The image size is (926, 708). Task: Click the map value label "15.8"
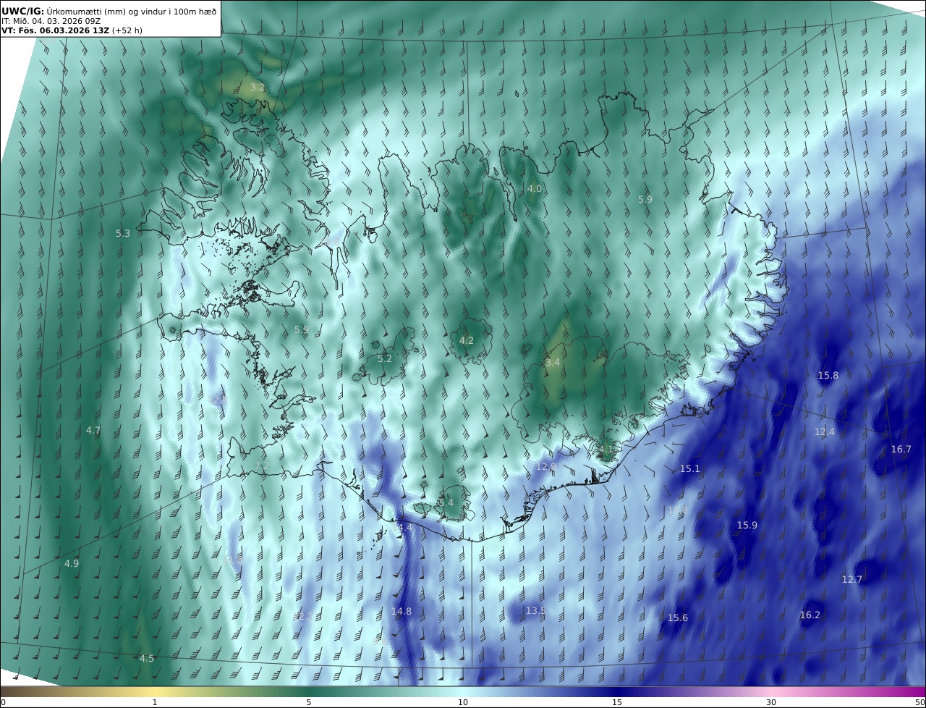[828, 376]
